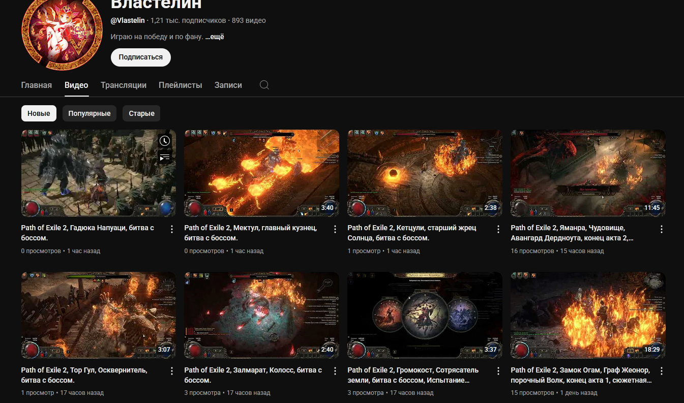Open the channel search magnifier icon

coord(264,85)
